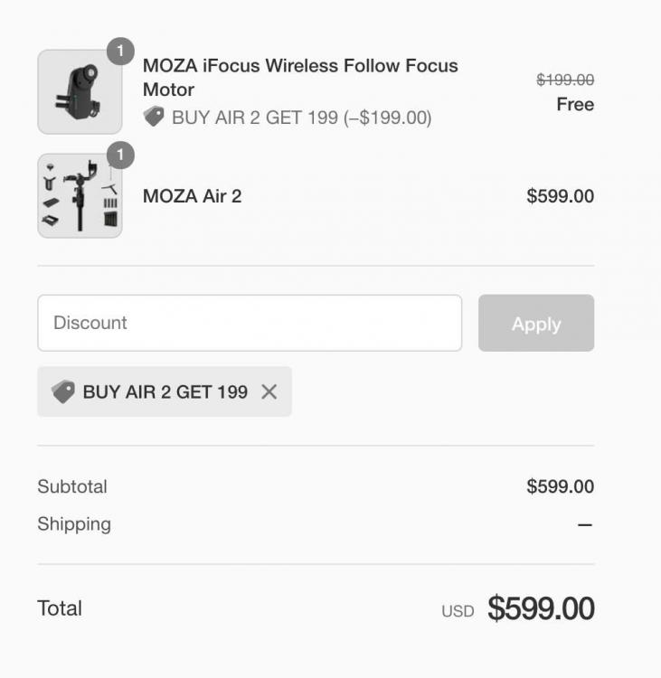This screenshot has width=661, height=678.
Task: Focus the Discount code input field
Action: pos(250,323)
